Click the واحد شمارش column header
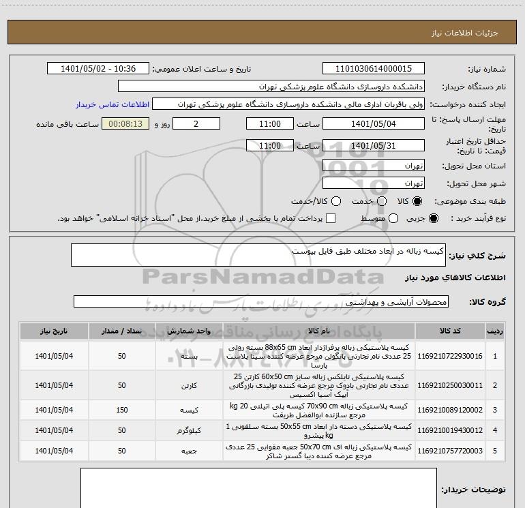 (189, 331)
